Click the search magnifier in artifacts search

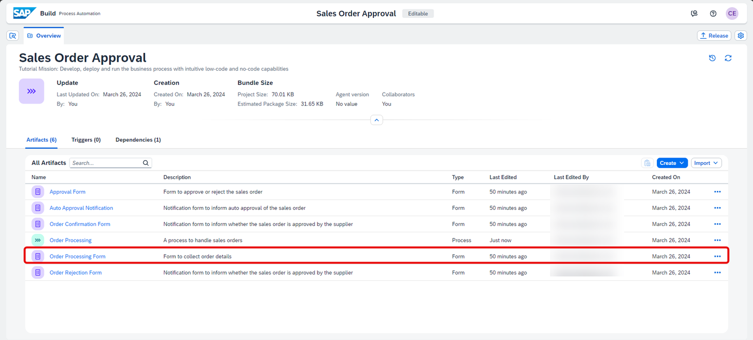[x=146, y=163]
